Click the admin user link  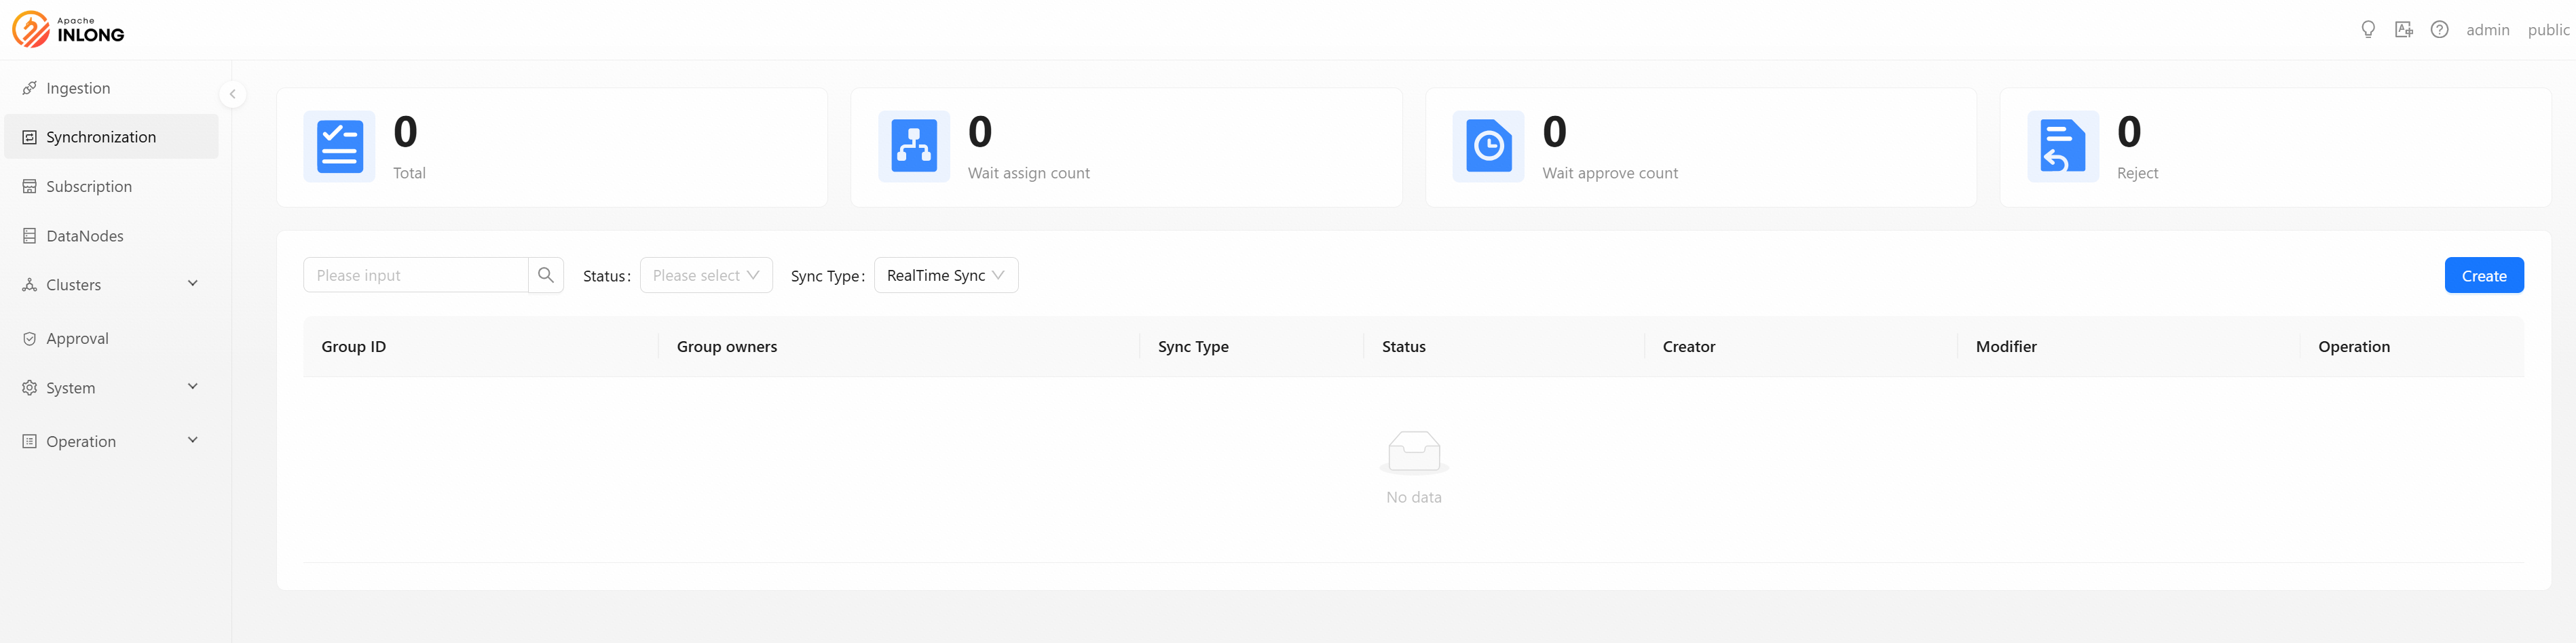pyautogui.click(x=2487, y=30)
